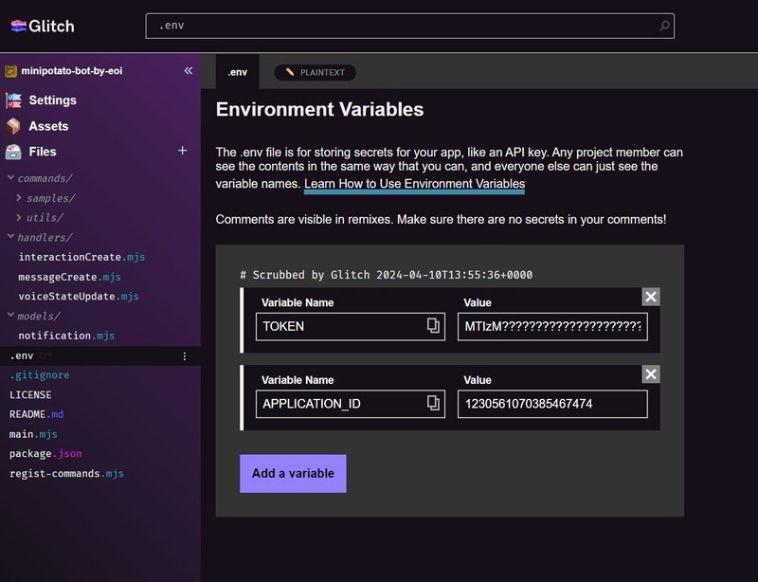Copy the APPLICATION_ID variable name
Viewport: 758px width, 582px height.
click(x=433, y=403)
